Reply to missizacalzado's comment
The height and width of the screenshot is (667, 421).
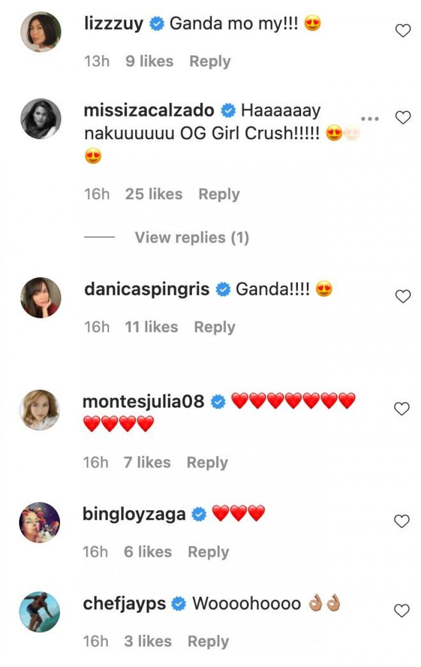coord(219,194)
